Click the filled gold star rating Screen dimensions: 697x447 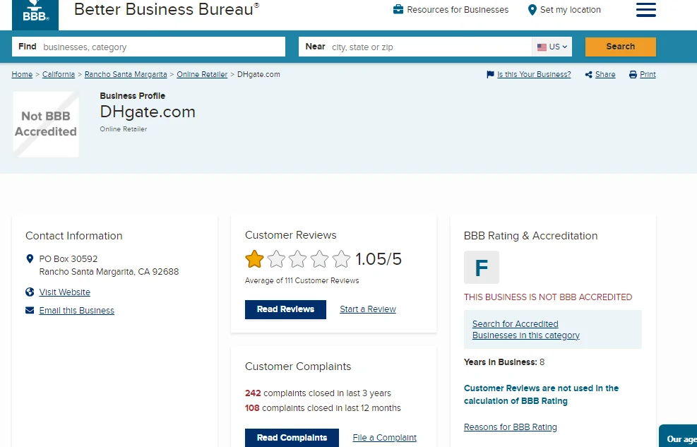[x=254, y=259]
